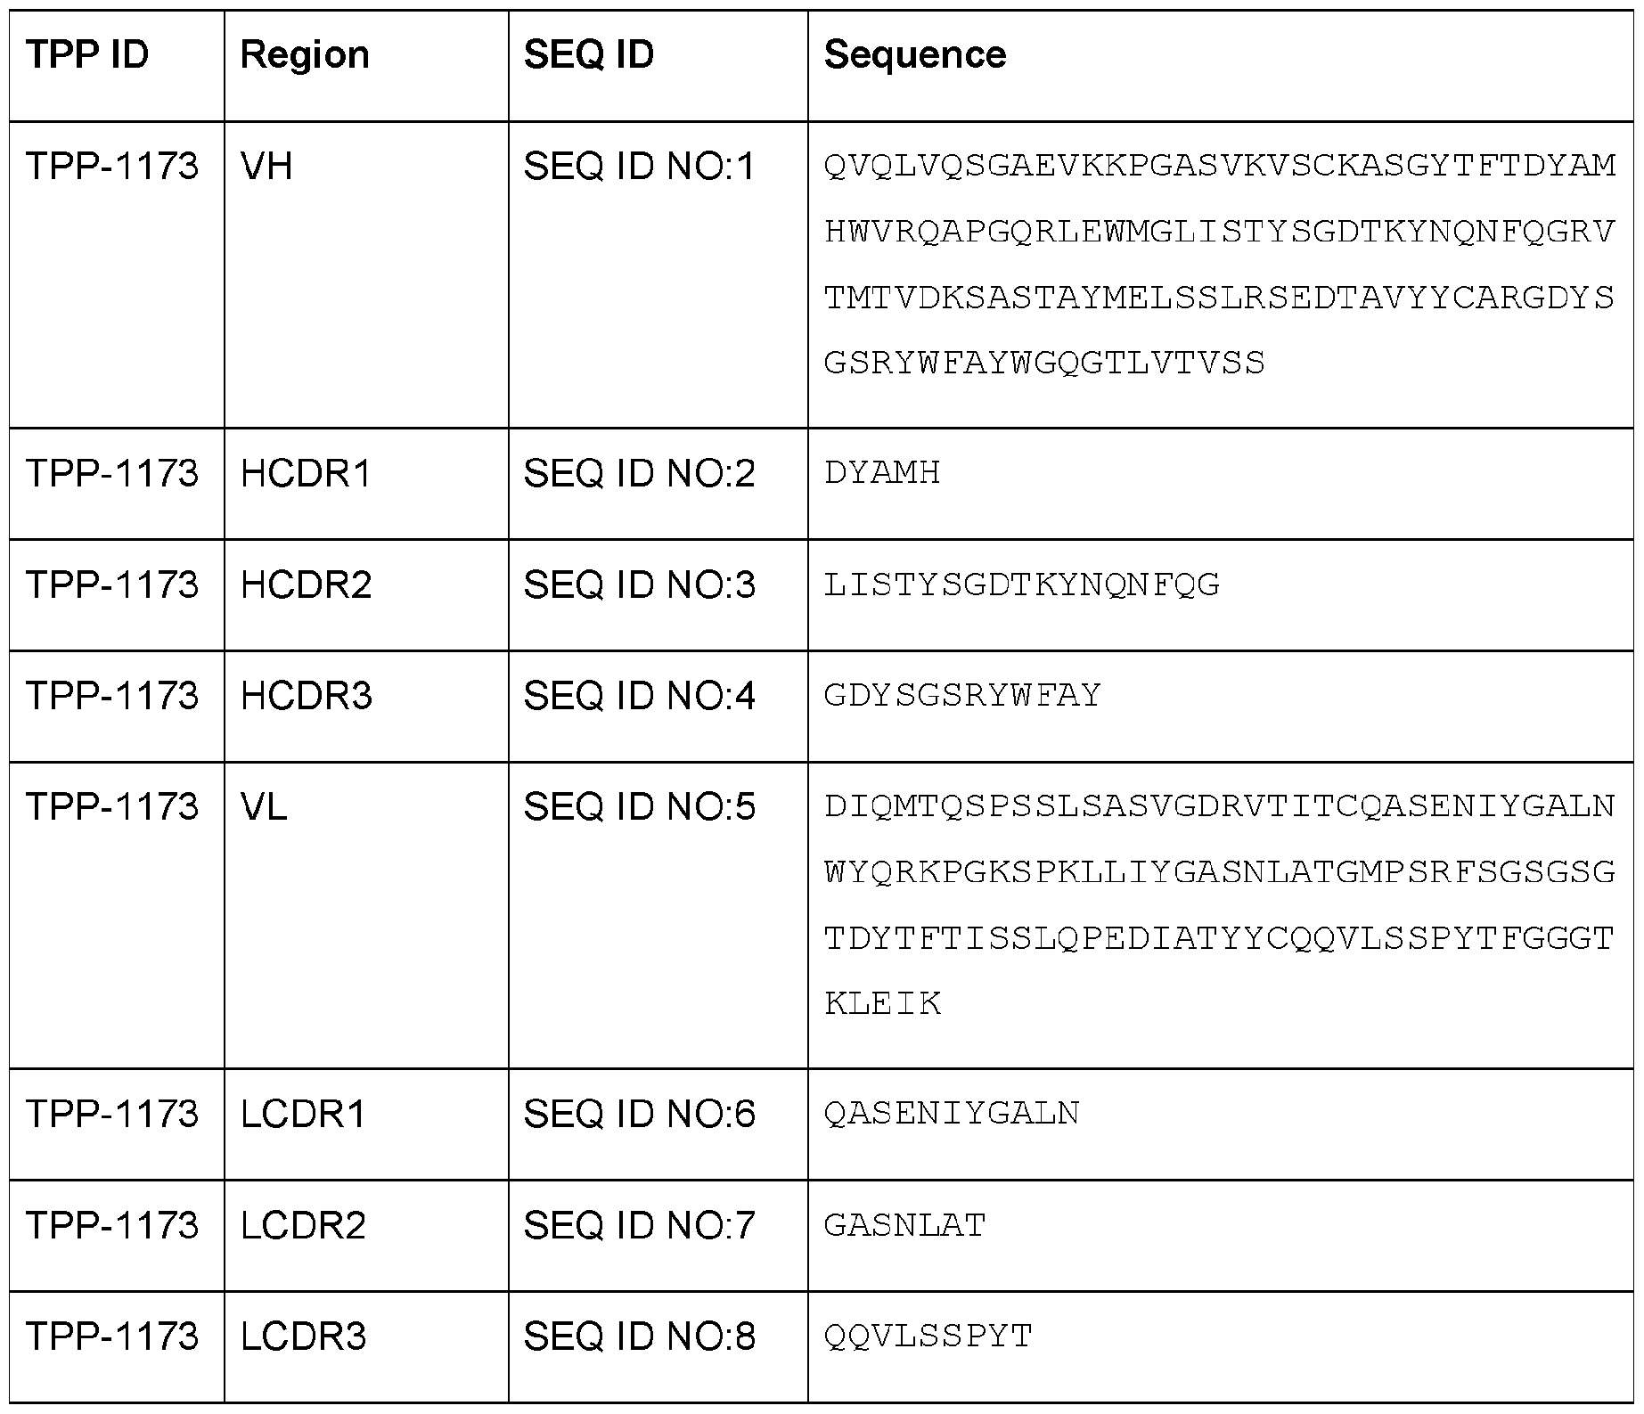
Task: Click the VL region cell
Action: click(x=264, y=807)
